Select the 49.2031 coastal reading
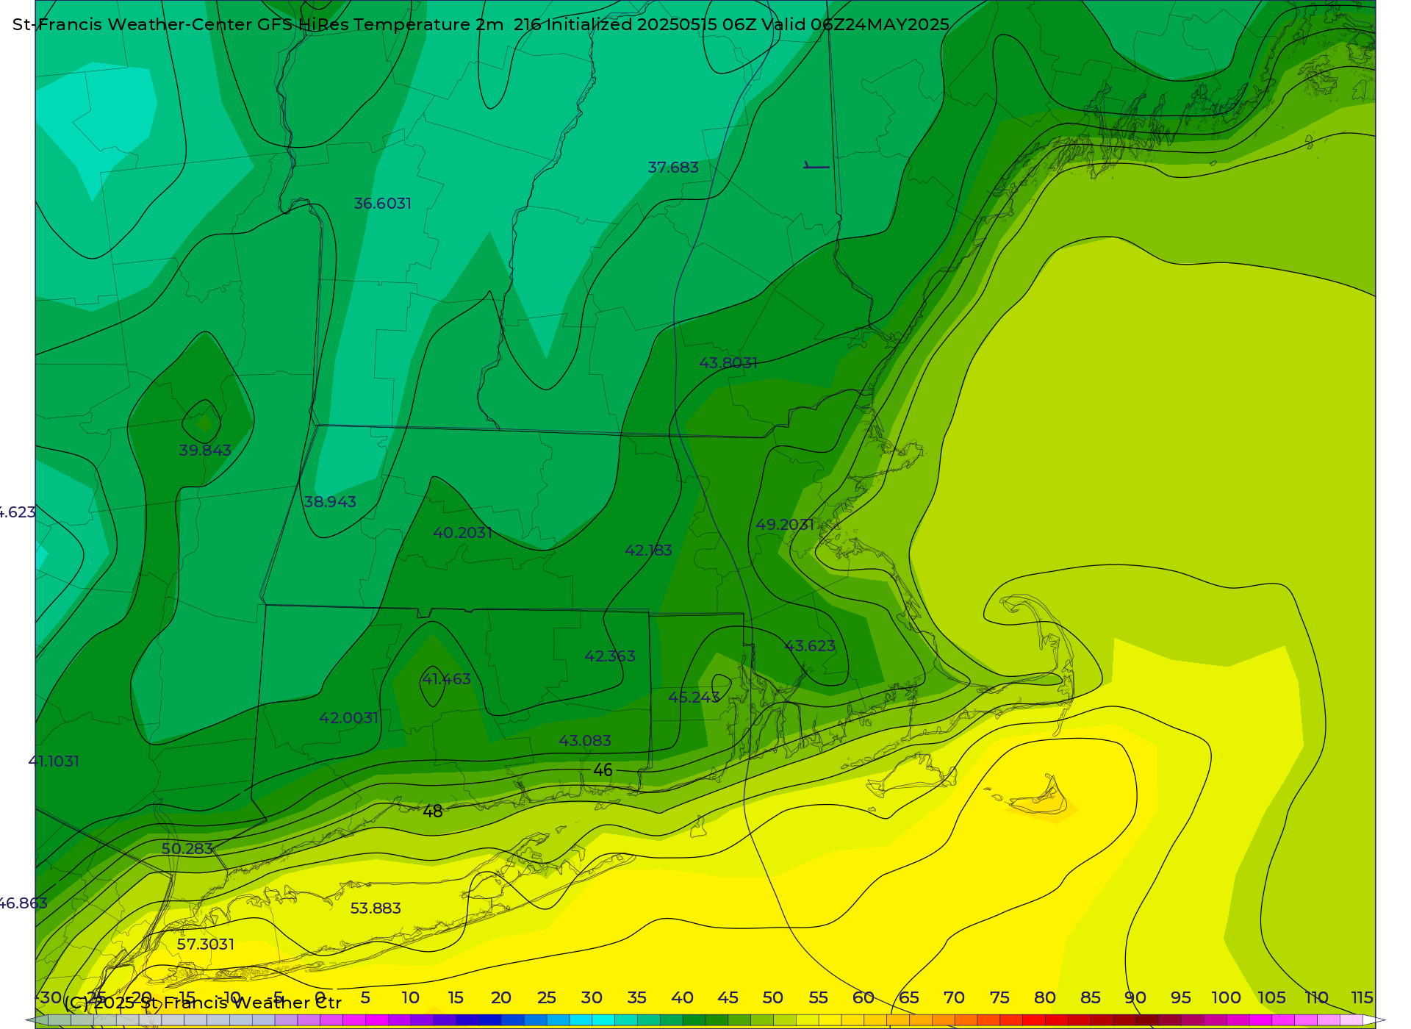This screenshot has width=1411, height=1029. (785, 525)
